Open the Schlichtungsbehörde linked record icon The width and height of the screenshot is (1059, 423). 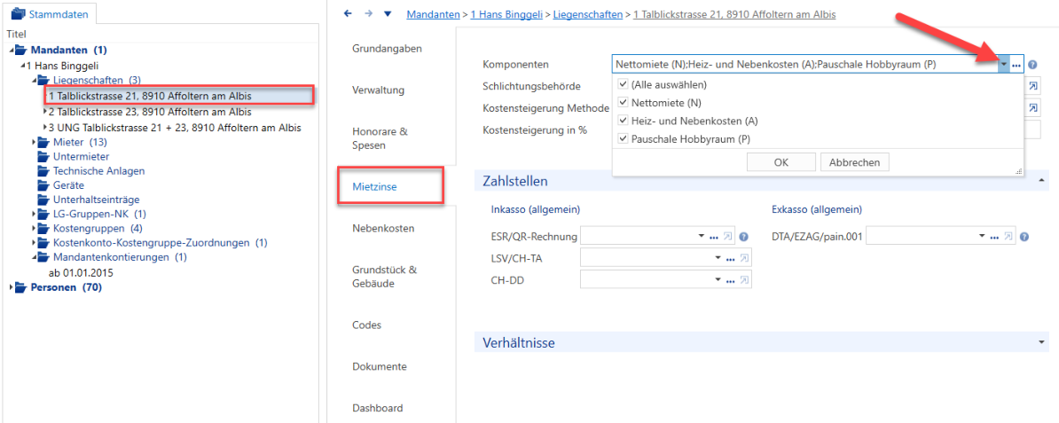coord(1033,87)
